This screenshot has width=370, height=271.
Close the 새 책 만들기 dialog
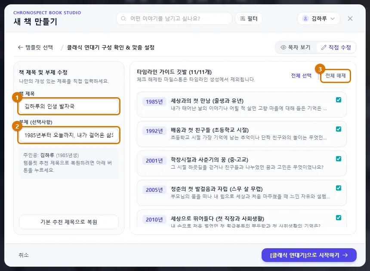click(x=350, y=18)
